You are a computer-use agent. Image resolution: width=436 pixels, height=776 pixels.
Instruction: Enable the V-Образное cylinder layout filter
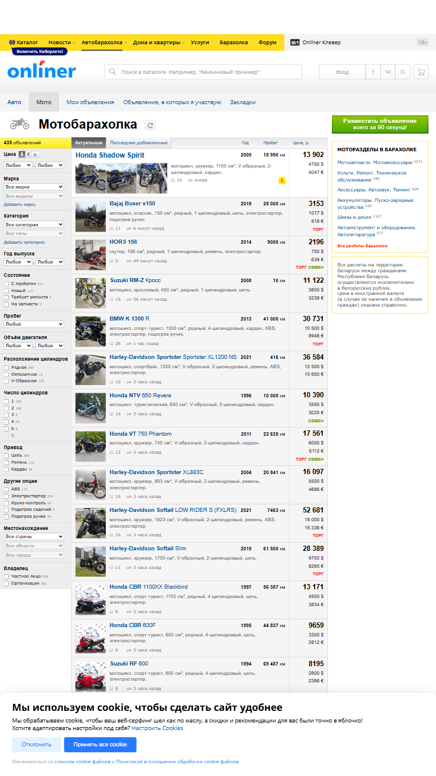pos(6,381)
